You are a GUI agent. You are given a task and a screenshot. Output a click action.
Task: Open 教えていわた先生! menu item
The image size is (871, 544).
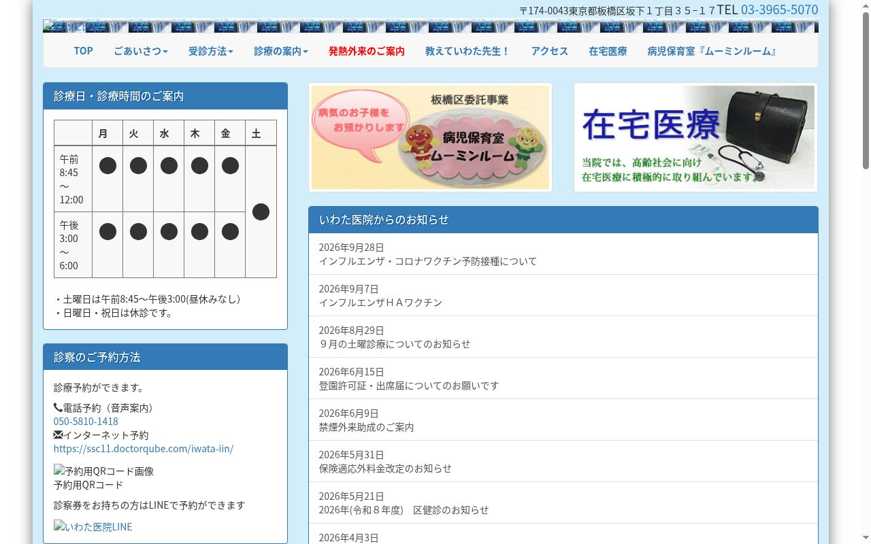467,51
